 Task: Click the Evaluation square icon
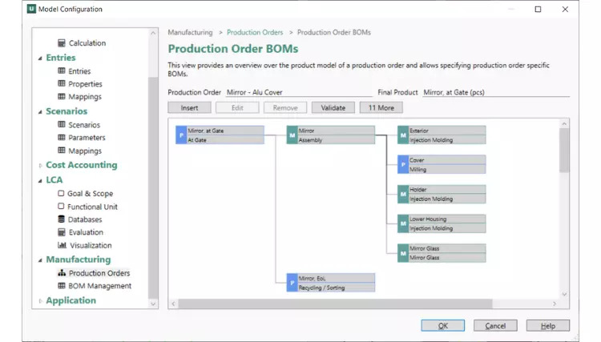click(x=62, y=232)
